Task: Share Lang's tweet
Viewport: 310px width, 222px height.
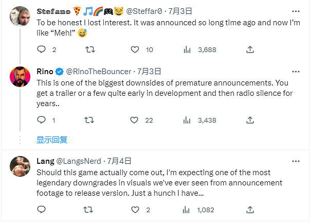Action: (250, 210)
